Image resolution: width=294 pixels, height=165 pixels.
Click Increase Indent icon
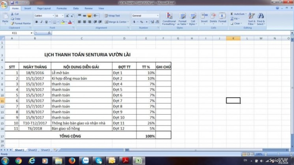tap(100, 22)
